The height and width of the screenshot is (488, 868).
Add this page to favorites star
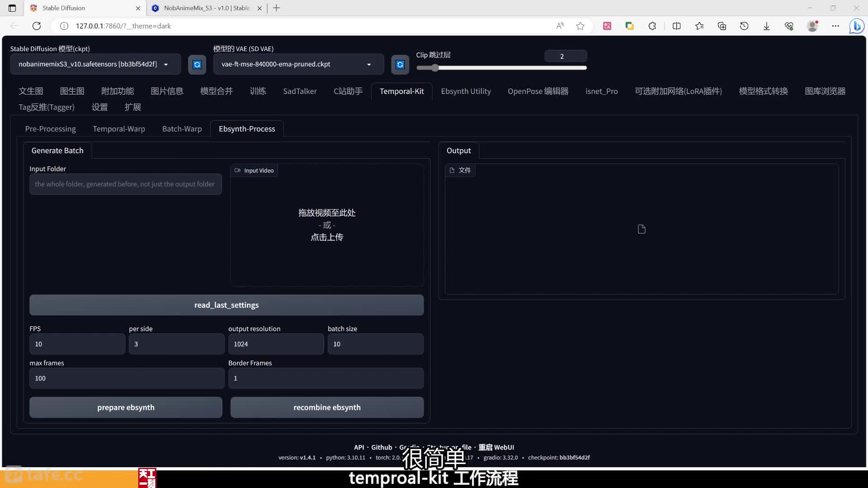click(580, 26)
